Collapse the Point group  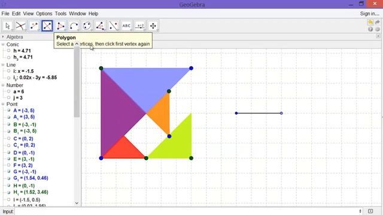[x=3, y=104]
